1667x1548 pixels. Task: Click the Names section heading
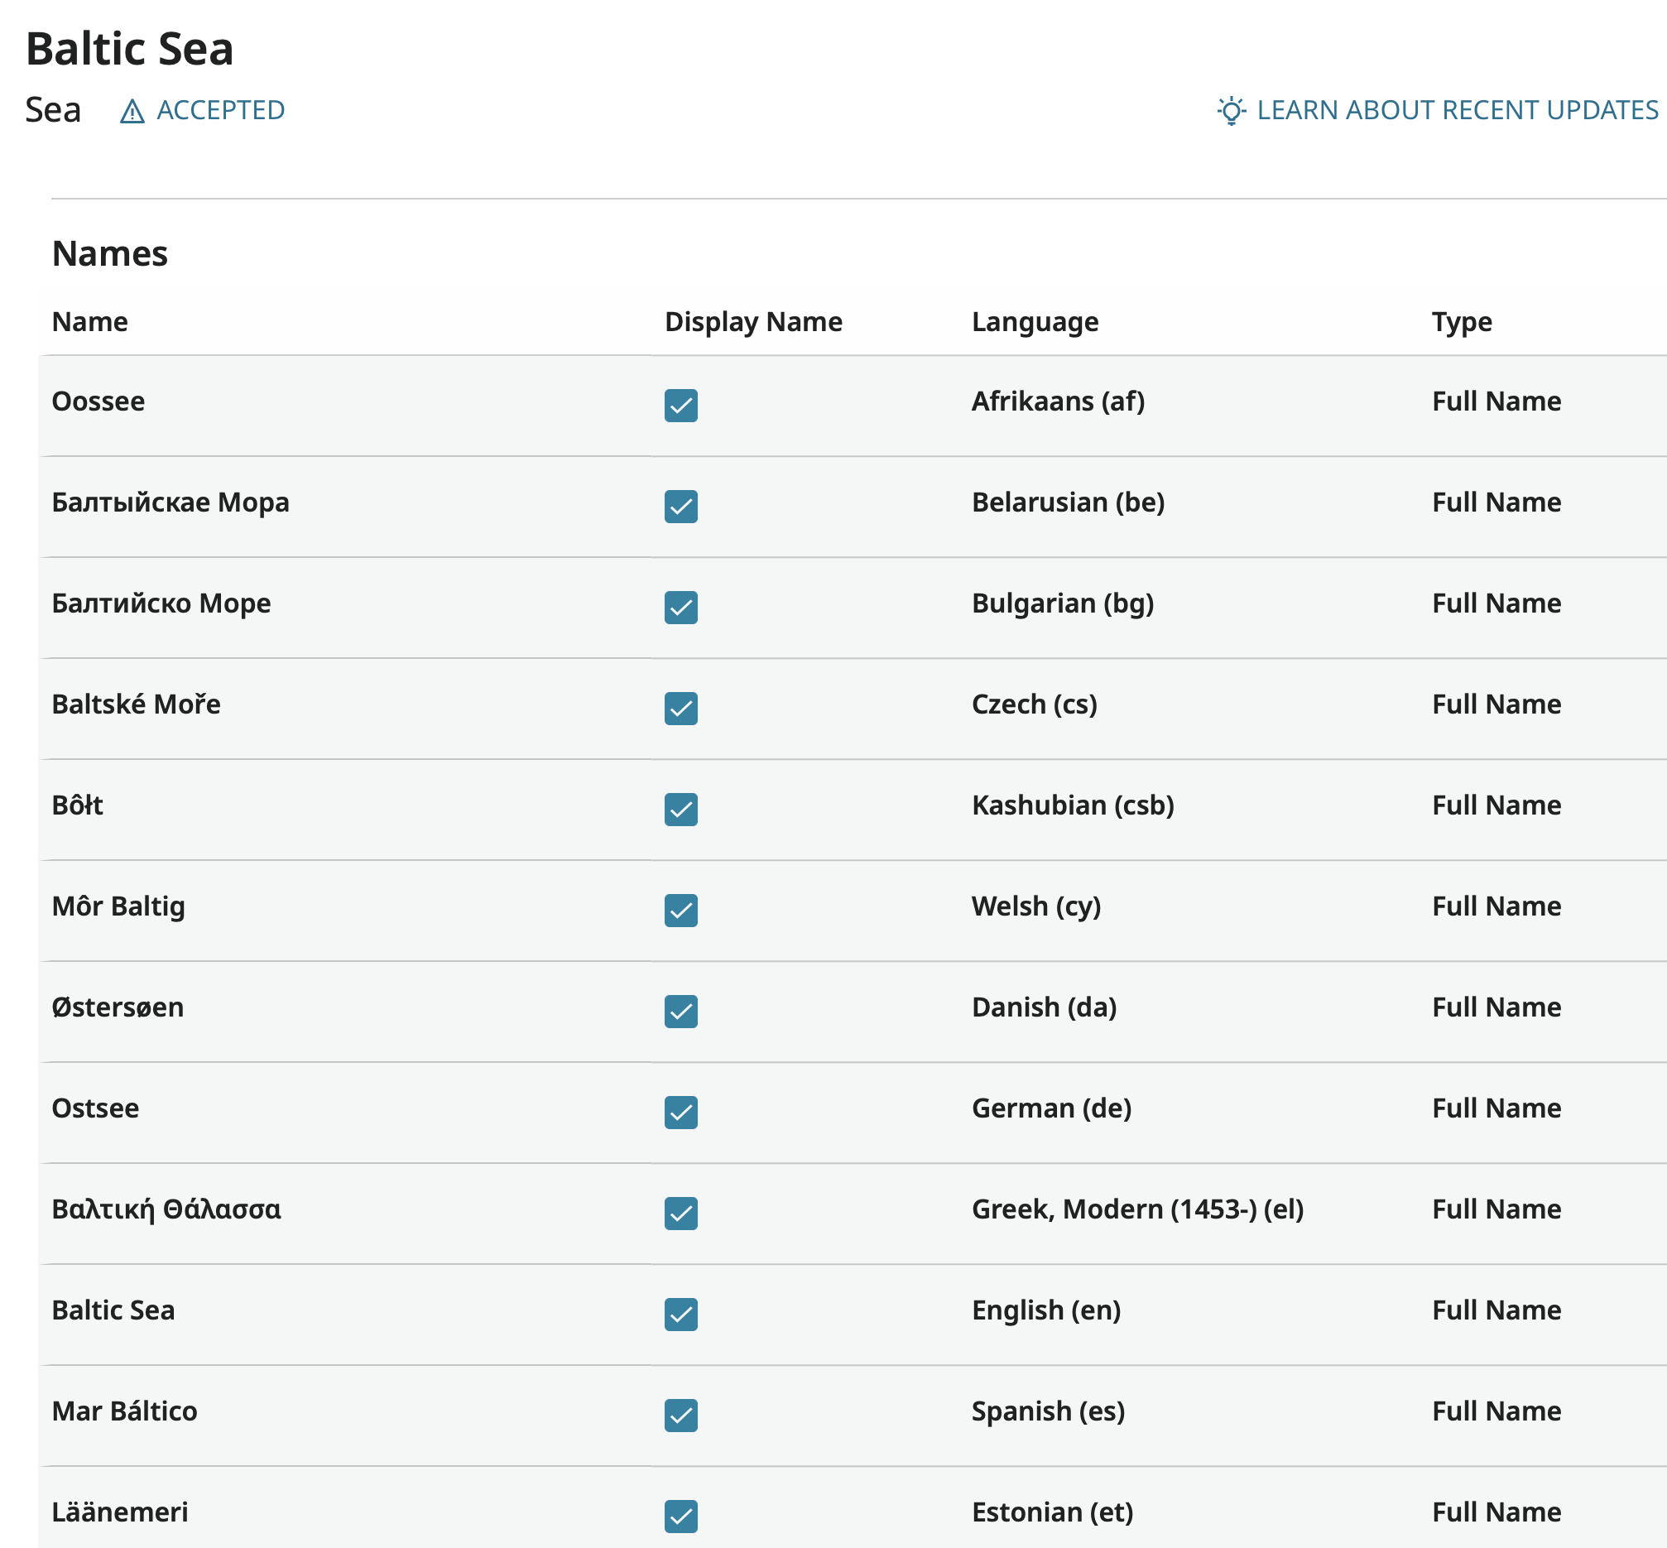point(110,254)
